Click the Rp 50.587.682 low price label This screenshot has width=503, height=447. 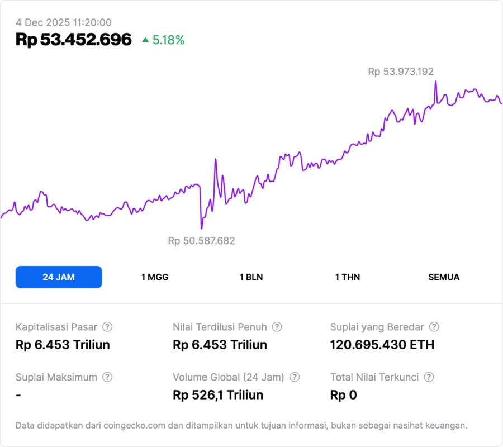pyautogui.click(x=201, y=241)
